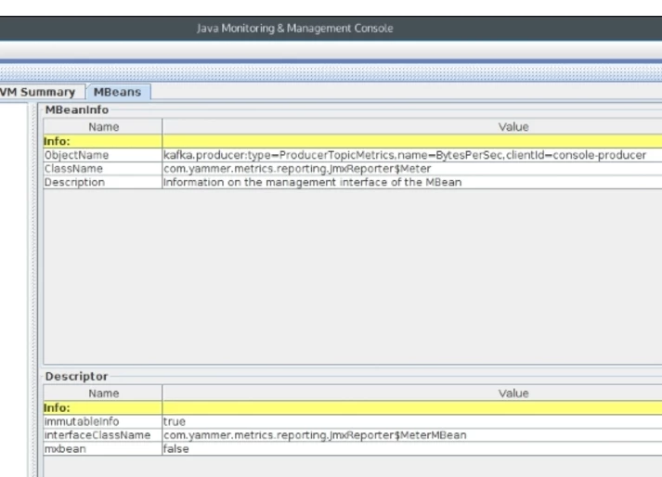Click the vertical split pane divider
This screenshot has width=662, height=477.
[33, 290]
